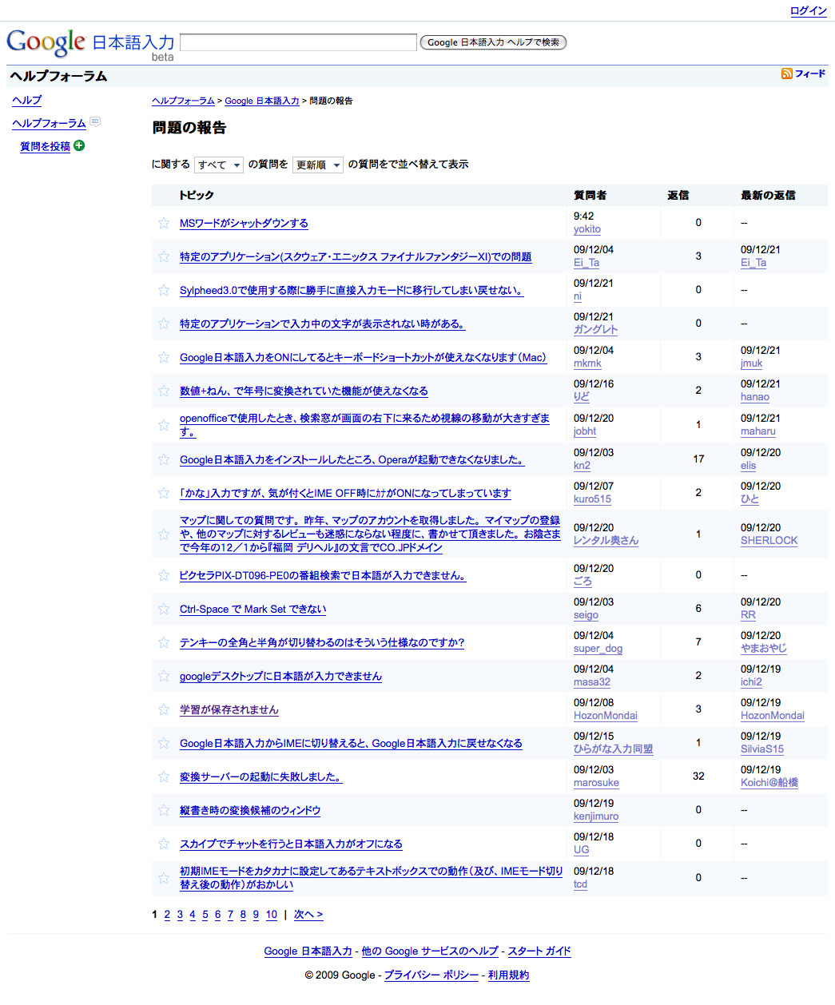Star the googleデスクトップ topic
The width and height of the screenshot is (835, 1005).
point(164,676)
